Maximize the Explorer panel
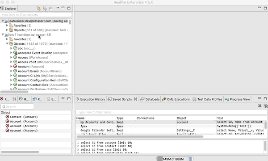This screenshot has width=268, height=161. [x=69, y=8]
